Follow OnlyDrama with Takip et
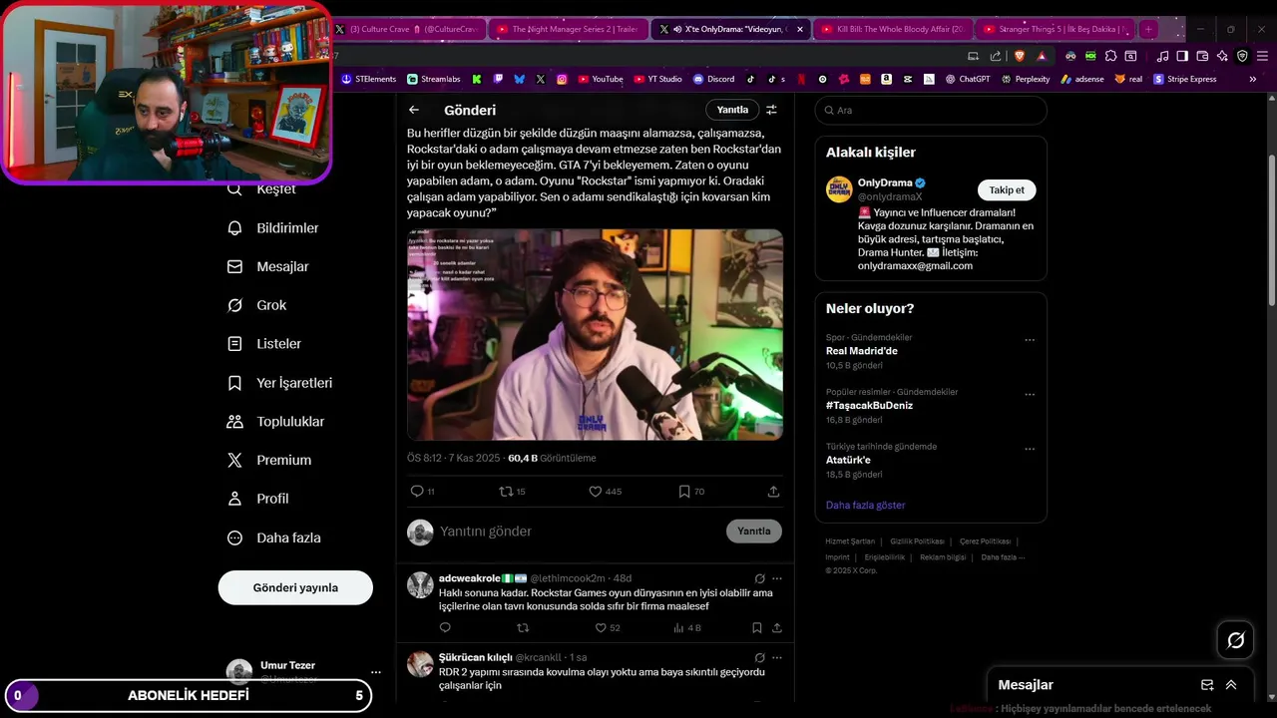Screen dimensions: 1277x718 (x=1007, y=189)
